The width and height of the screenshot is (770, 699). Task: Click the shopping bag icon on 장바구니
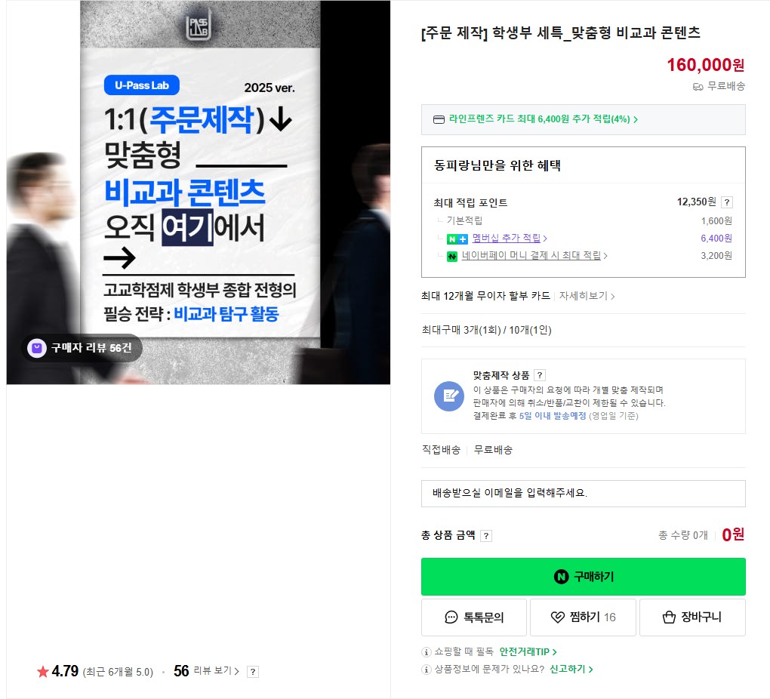tap(669, 617)
